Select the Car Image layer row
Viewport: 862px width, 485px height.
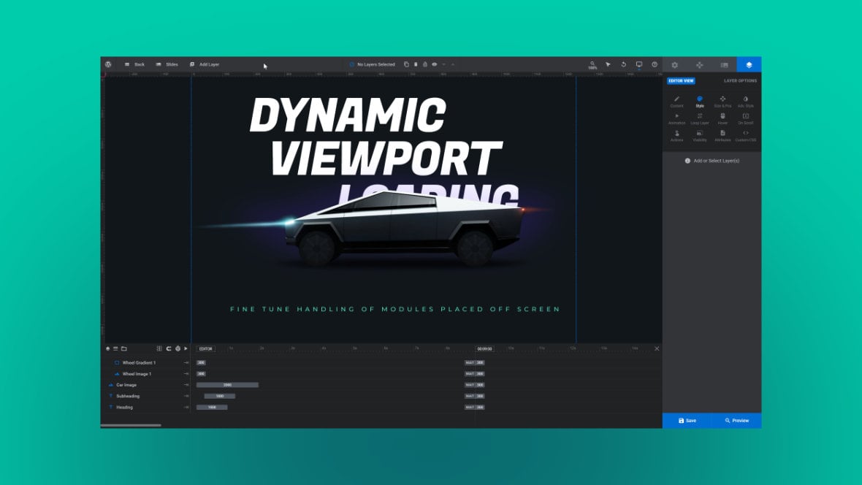click(x=145, y=385)
